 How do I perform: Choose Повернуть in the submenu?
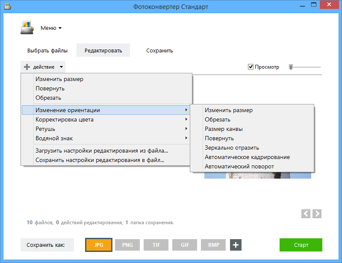click(252, 138)
